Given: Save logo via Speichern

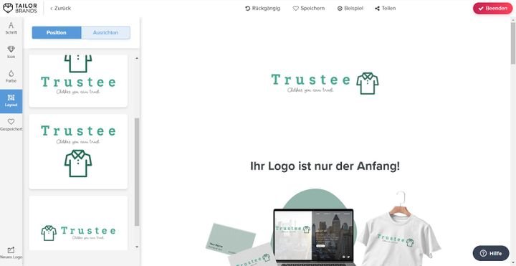Looking at the screenshot, I should 309,8.
